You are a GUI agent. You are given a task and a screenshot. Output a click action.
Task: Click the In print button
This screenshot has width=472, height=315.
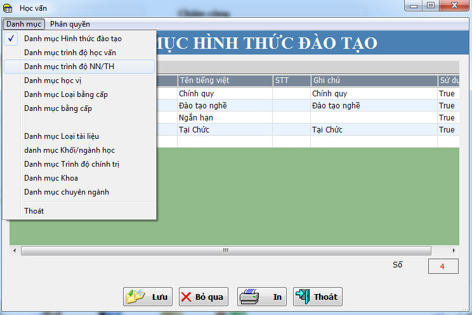[261, 297]
